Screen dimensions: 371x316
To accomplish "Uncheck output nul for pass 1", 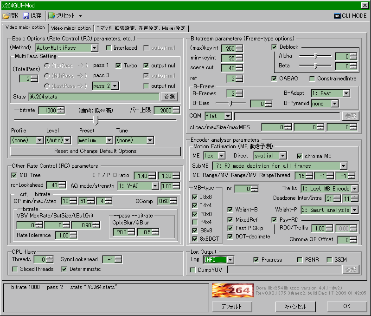I will click(146, 66).
